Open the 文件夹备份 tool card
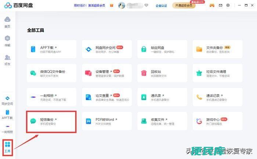The height and width of the screenshot is (159, 257). click(x=217, y=49)
